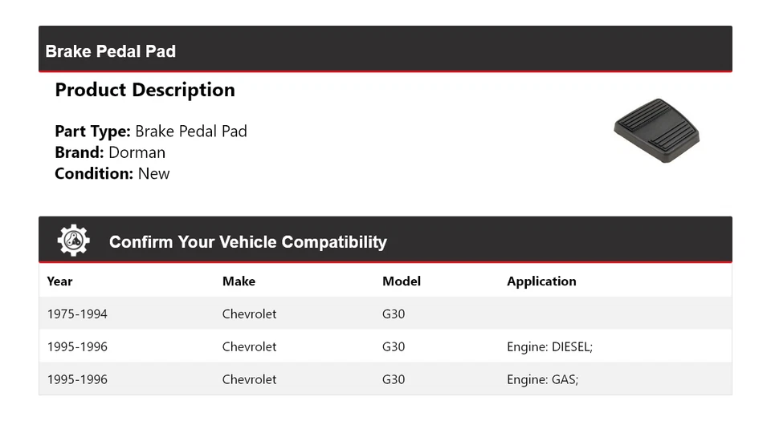Click the gear compatibility icon
Viewport: 771px width, 421px height.
tap(74, 241)
